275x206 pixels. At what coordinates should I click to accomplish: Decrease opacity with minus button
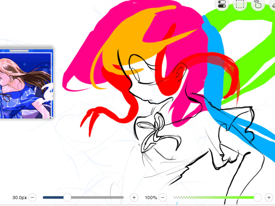(x=163, y=197)
